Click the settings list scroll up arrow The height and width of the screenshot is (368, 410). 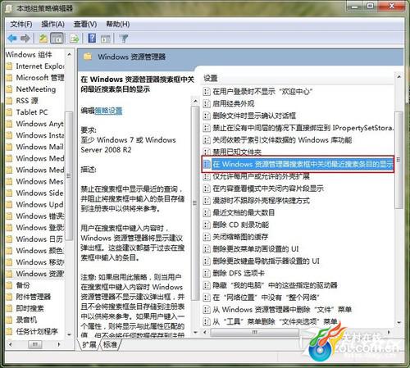399,77
